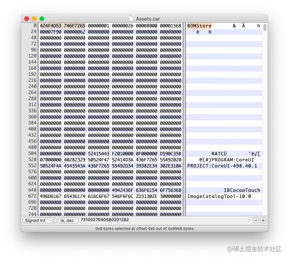Click the plus button in inspector bar
The width and height of the screenshot is (289, 260).
point(263,220)
